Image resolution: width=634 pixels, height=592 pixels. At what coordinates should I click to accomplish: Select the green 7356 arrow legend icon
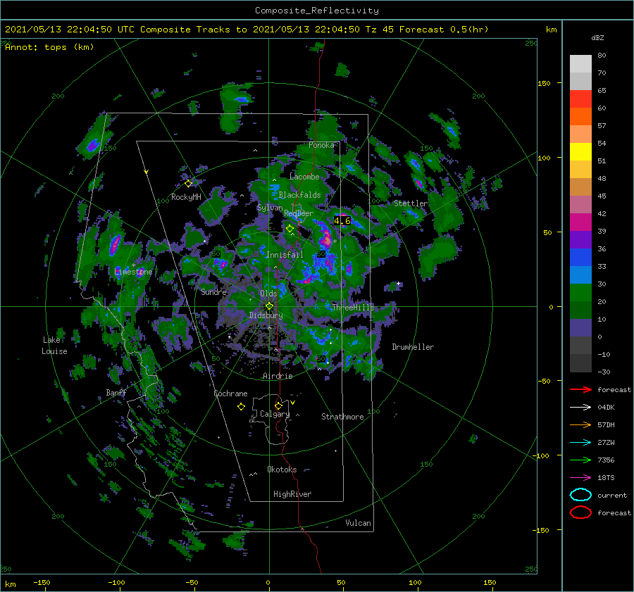[580, 460]
